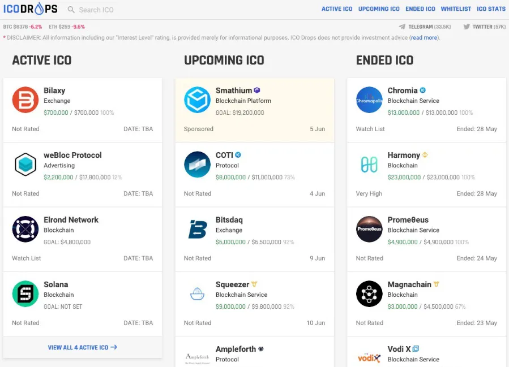This screenshot has width=509, height=367.
Task: Click the Prometeus logo icon
Action: click(369, 229)
